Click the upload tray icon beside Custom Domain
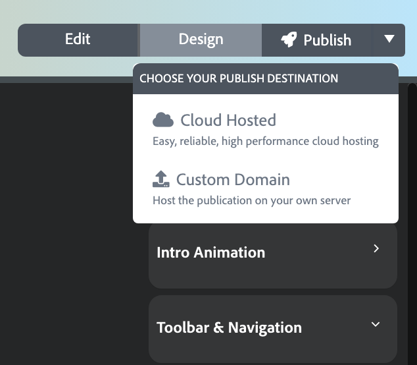The height and width of the screenshot is (365, 417). coord(161,179)
